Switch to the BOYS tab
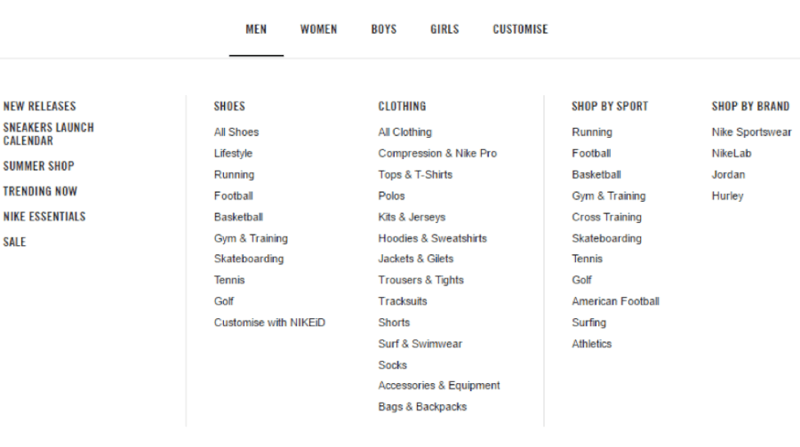Image resolution: width=800 pixels, height=447 pixels. [x=383, y=29]
